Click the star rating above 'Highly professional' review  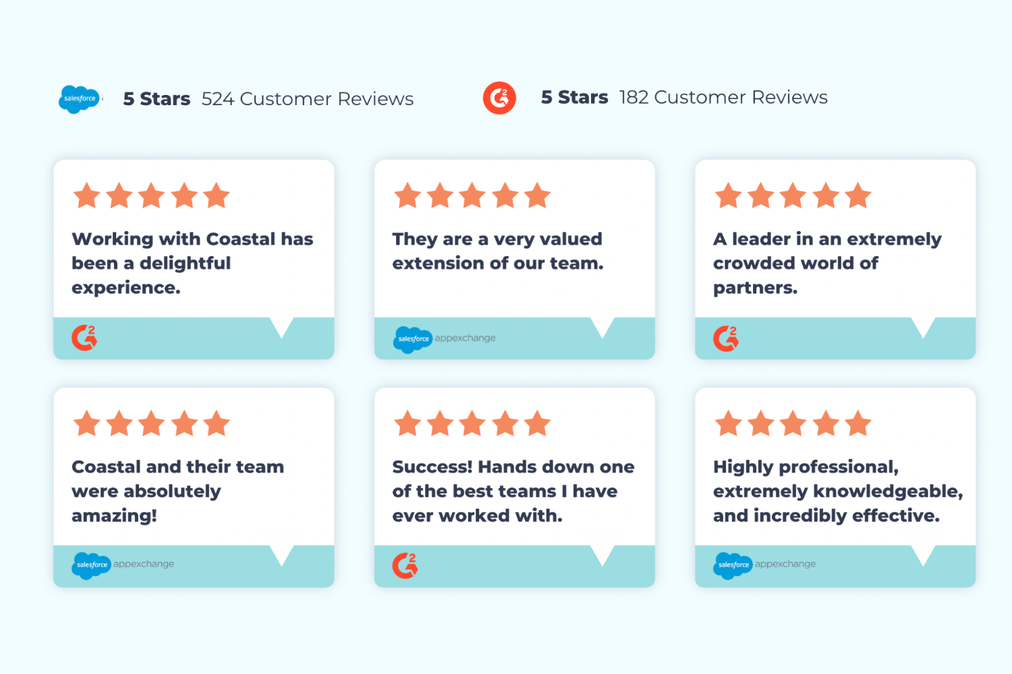point(793,423)
